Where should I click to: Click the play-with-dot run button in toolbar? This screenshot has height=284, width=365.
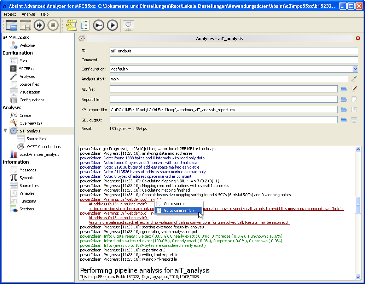click(x=99, y=25)
